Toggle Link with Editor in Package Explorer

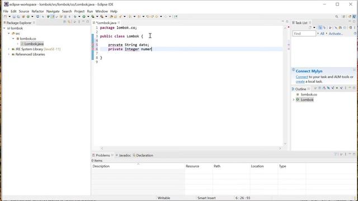[69, 22]
